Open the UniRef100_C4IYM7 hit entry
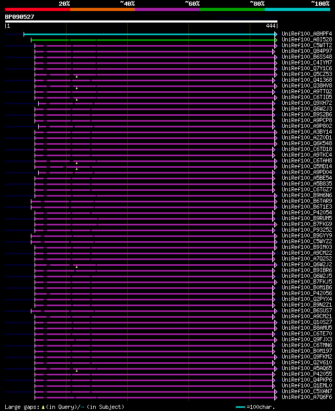 307,63
